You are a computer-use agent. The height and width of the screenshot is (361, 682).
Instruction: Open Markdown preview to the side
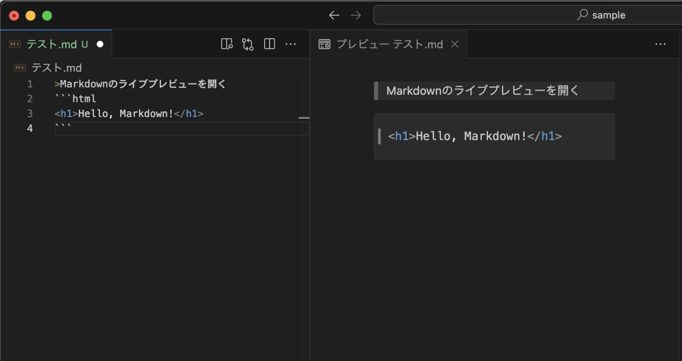[227, 44]
